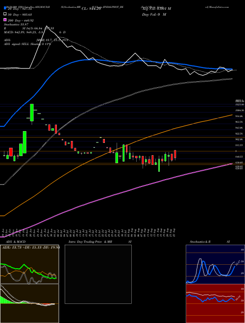Click the magenta 200 Day legend swatch
Viewport: 245px width, 323px height.
pyautogui.click(x=5, y=20)
